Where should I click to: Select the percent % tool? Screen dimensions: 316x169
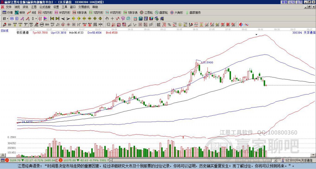click(169, 25)
